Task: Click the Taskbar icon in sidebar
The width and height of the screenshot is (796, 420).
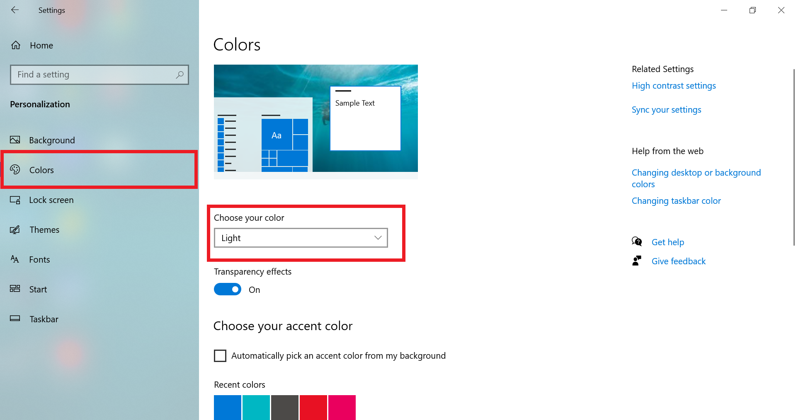Action: pyautogui.click(x=15, y=319)
